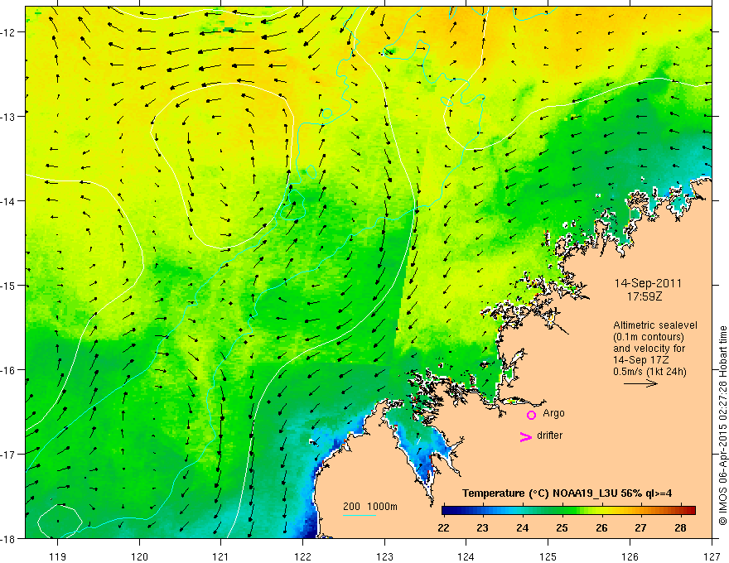The height and width of the screenshot is (563, 729).
Task: Click the "14-Sep 17Z" text line
Action: coord(642,360)
